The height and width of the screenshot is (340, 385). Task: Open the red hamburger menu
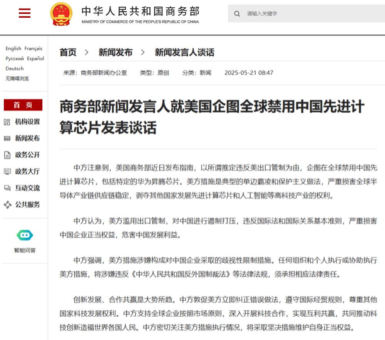point(25,13)
